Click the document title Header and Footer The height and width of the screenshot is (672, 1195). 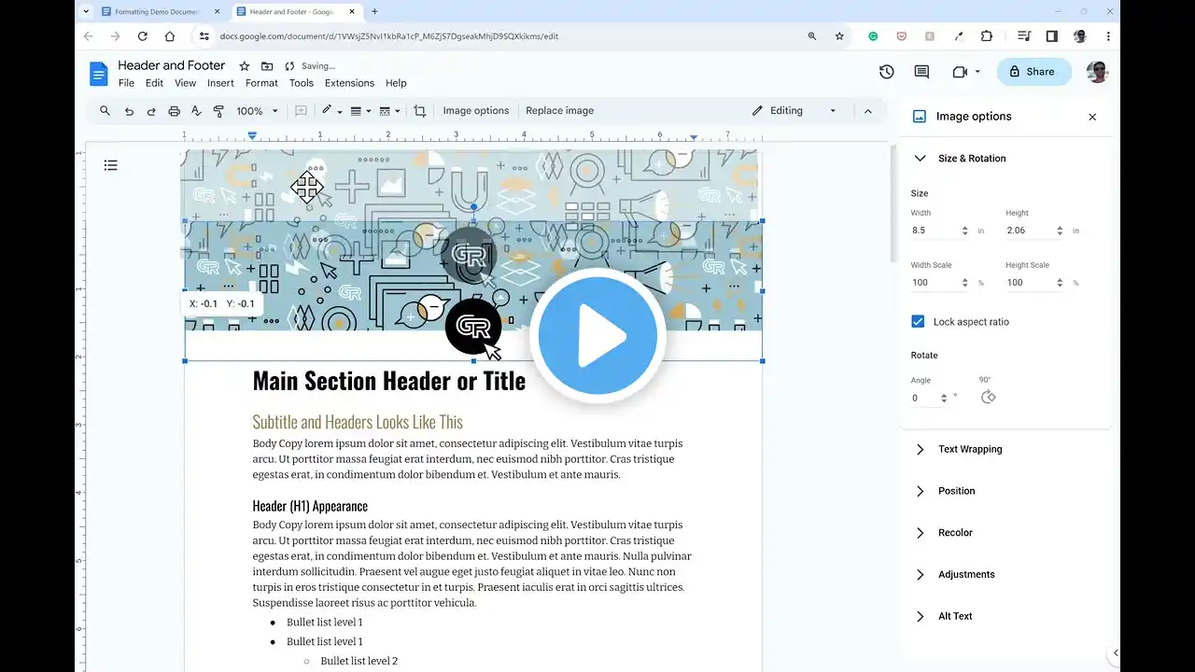coord(172,65)
